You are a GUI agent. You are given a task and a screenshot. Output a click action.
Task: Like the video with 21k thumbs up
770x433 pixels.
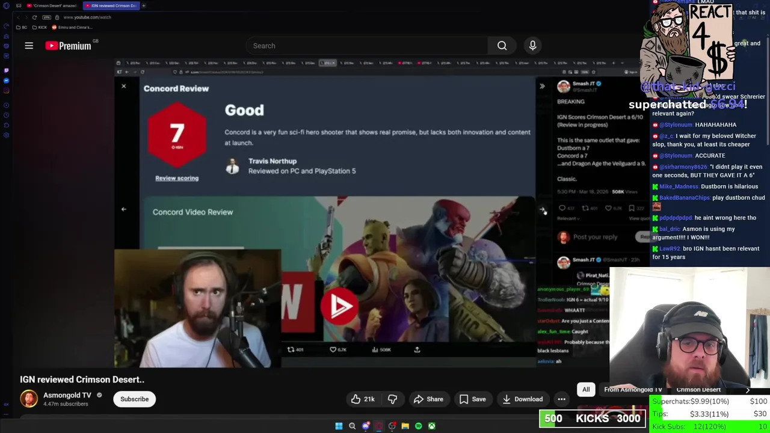click(363, 399)
